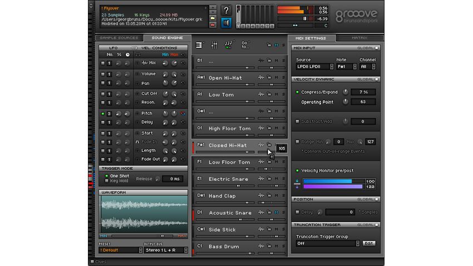Image resolution: width=473 pixels, height=266 pixels.
Task: Click kit selector down arrow
Action: [213, 12]
